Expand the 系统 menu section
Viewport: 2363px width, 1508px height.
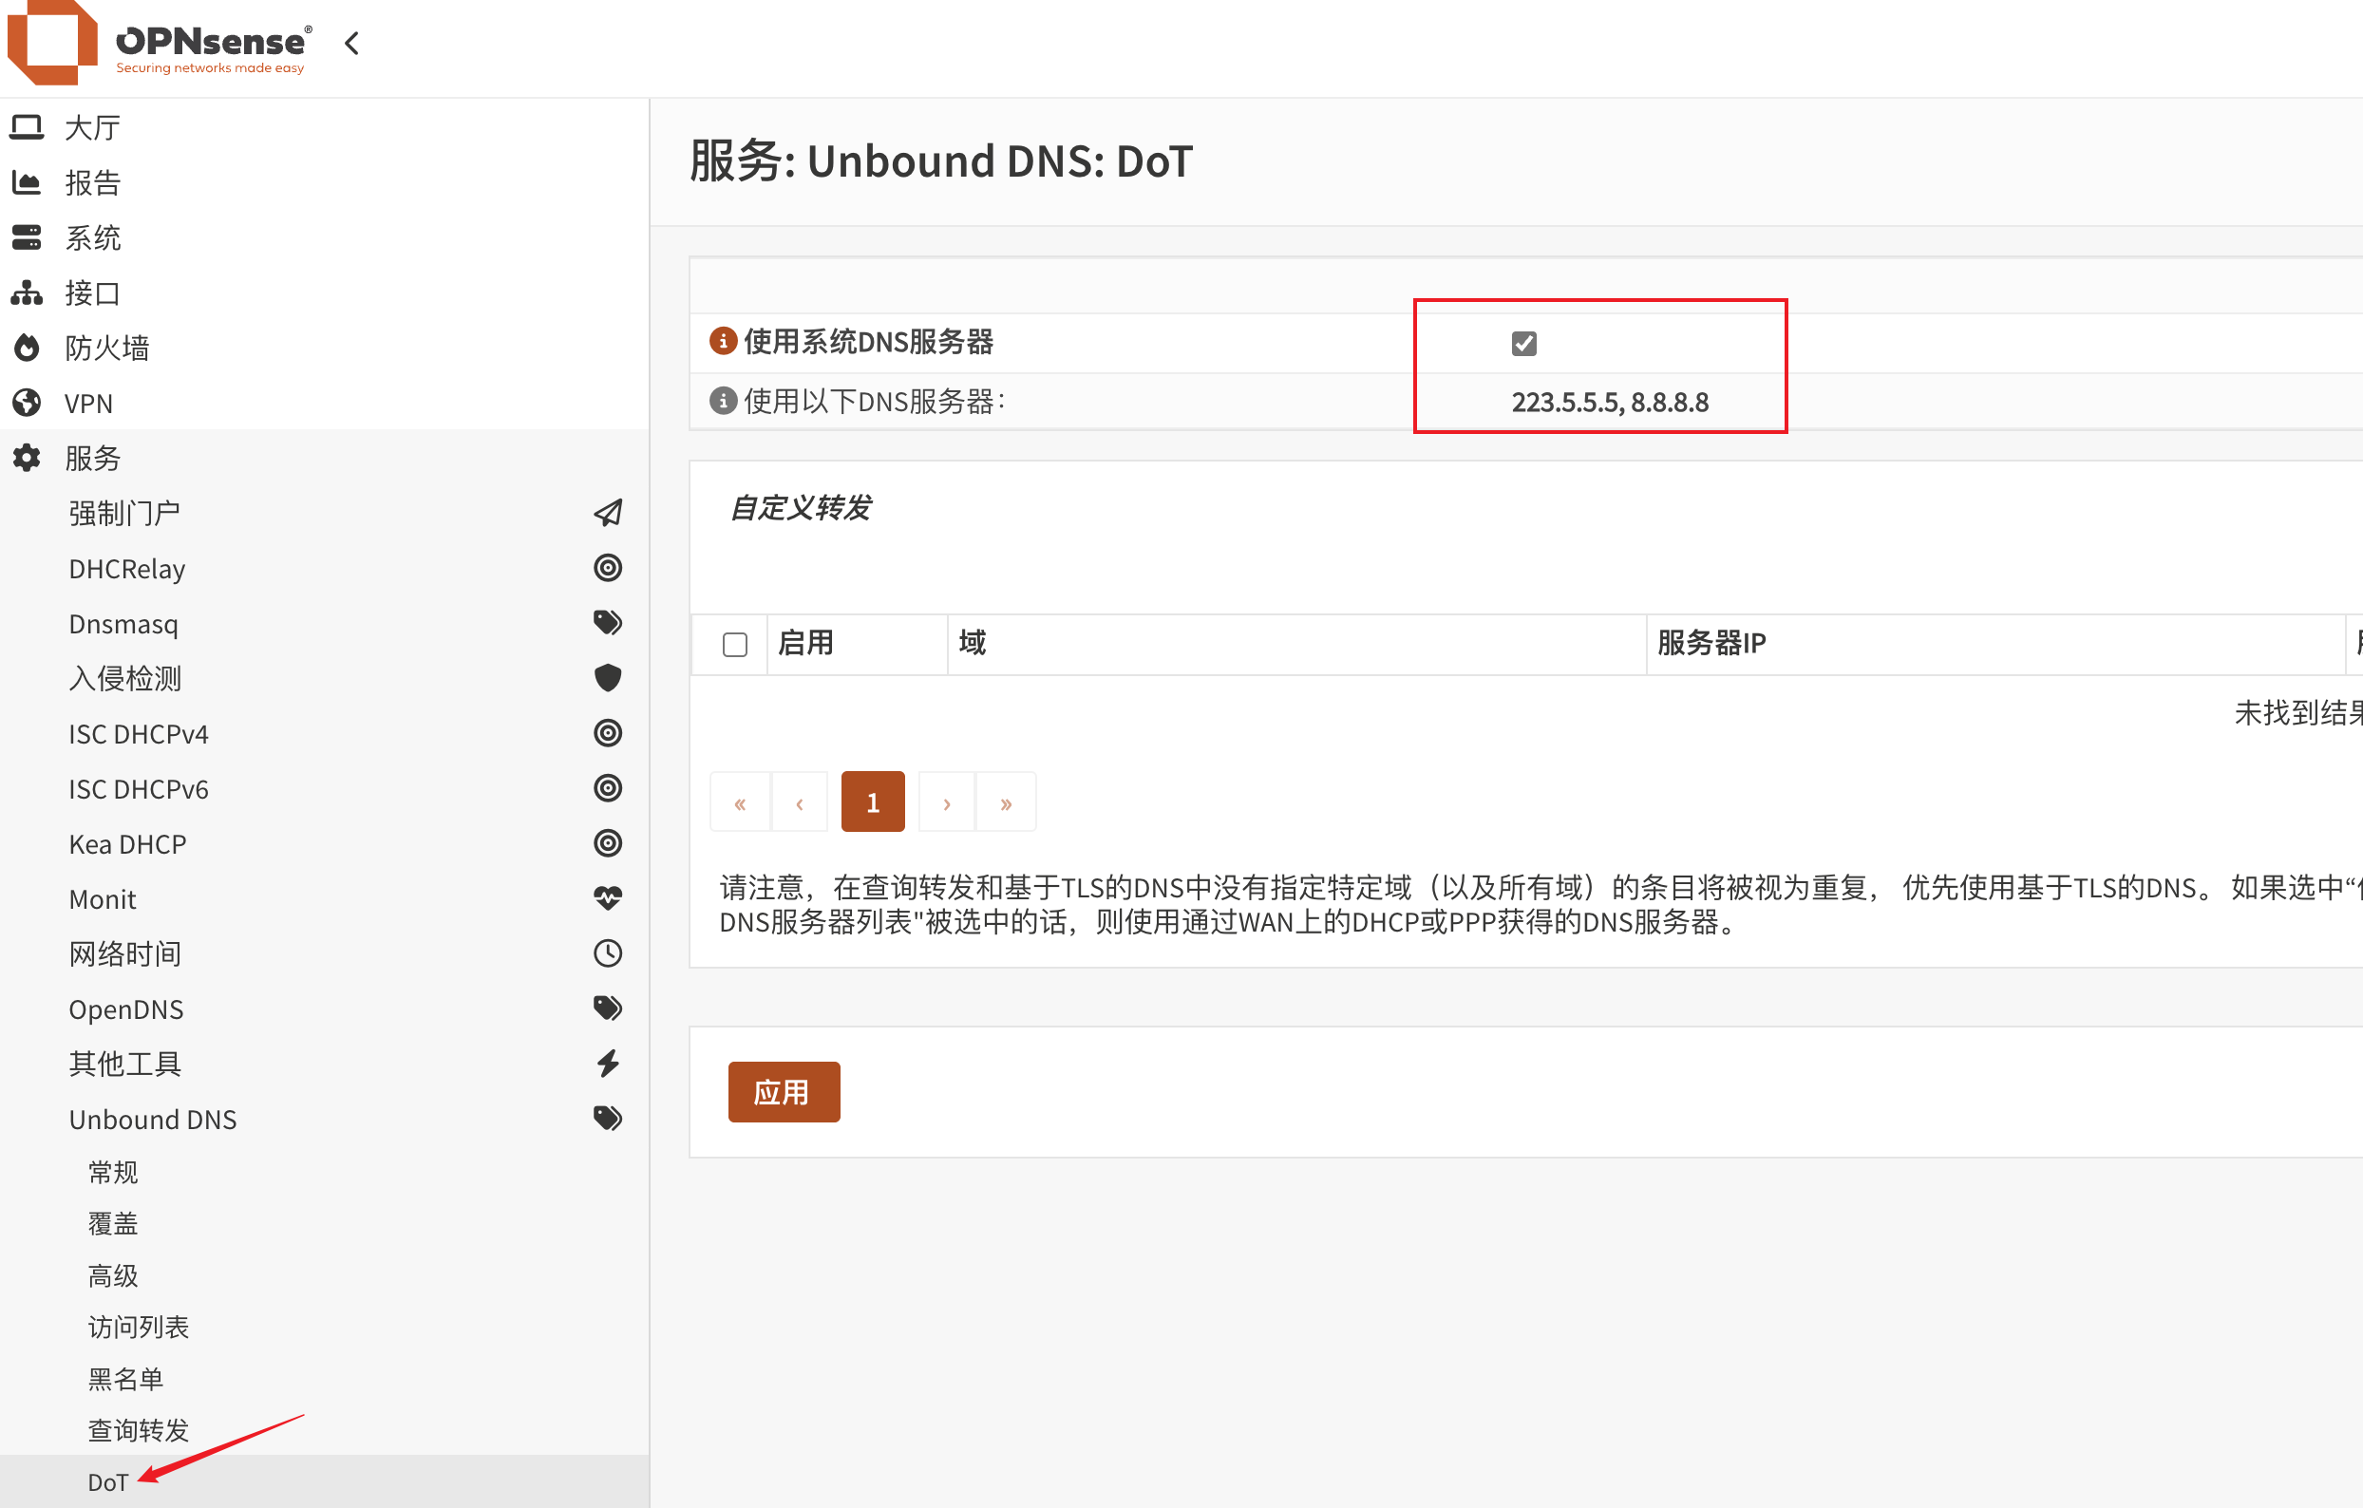[x=92, y=237]
